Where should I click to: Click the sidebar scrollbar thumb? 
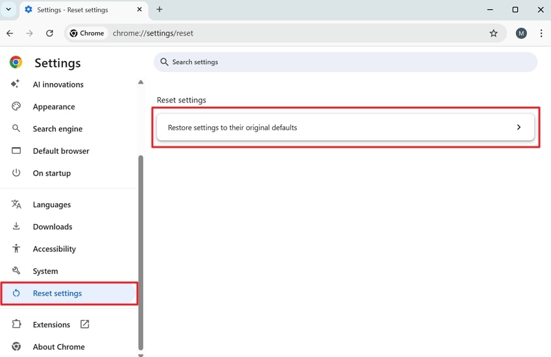point(141,253)
